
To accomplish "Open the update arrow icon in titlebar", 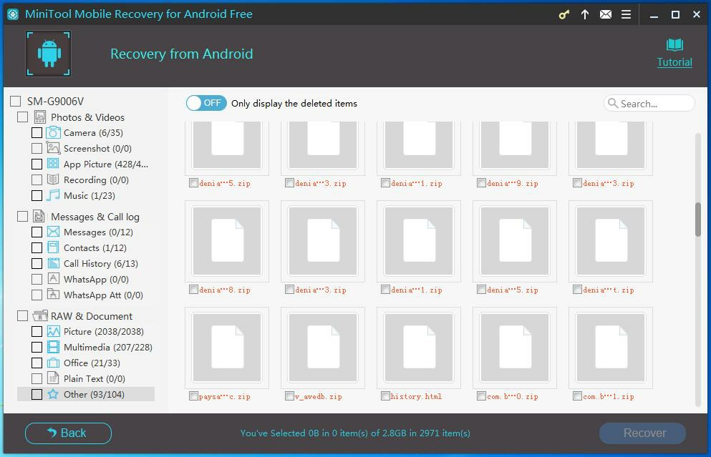I will [584, 14].
